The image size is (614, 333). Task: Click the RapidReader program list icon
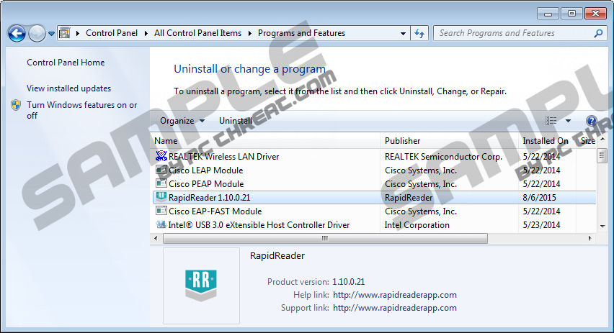(x=161, y=198)
